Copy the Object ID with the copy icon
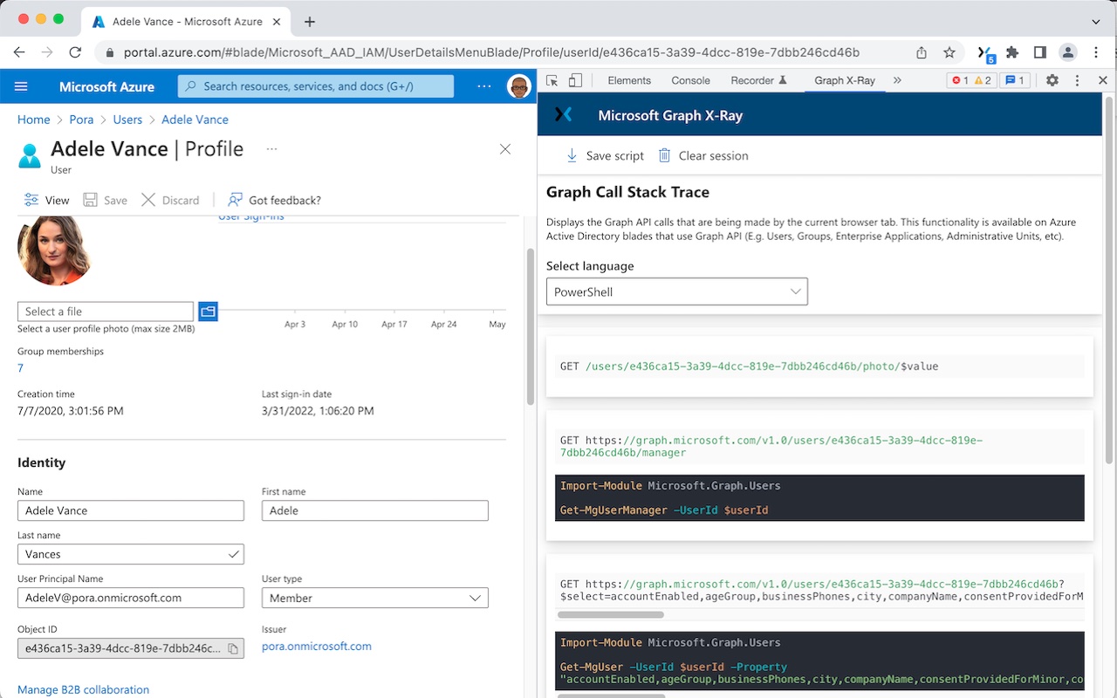This screenshot has height=698, width=1117. tap(233, 648)
